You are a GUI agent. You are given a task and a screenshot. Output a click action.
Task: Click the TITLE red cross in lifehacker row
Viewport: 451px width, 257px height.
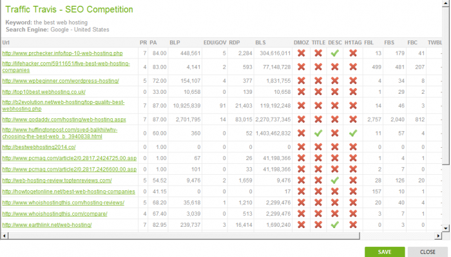(318, 67)
